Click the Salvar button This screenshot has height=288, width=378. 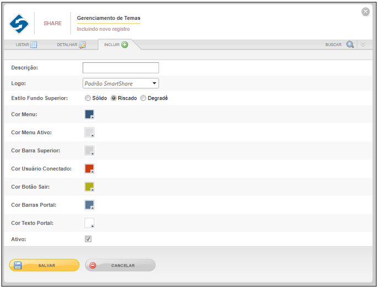(x=44, y=265)
